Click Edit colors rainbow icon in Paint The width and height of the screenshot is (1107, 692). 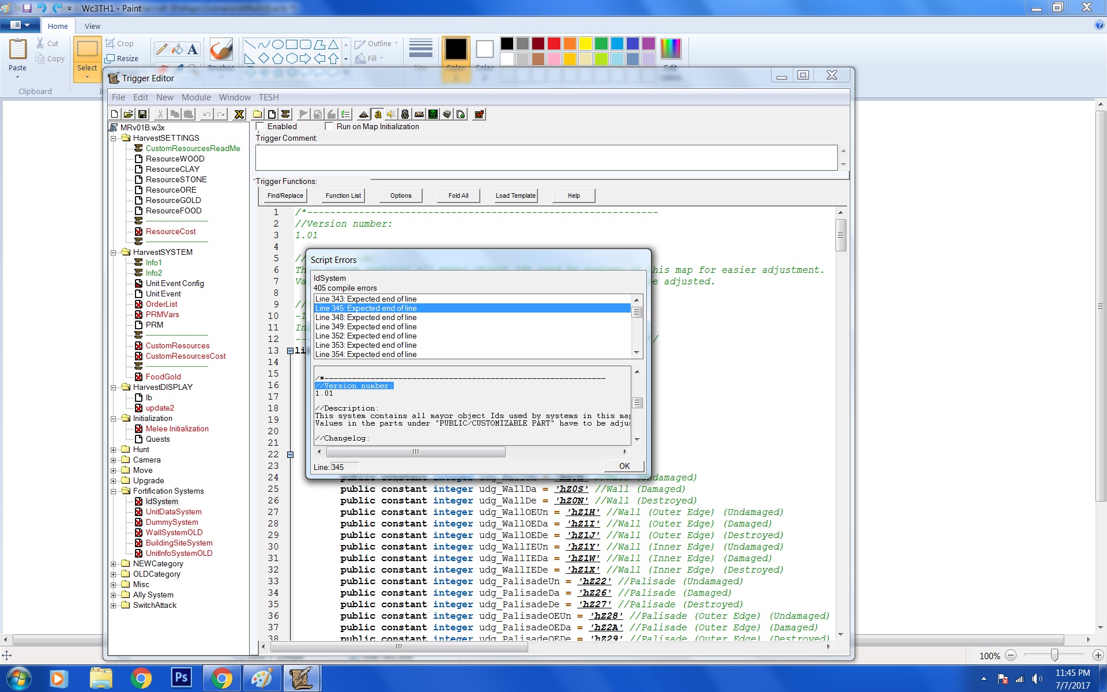point(671,48)
